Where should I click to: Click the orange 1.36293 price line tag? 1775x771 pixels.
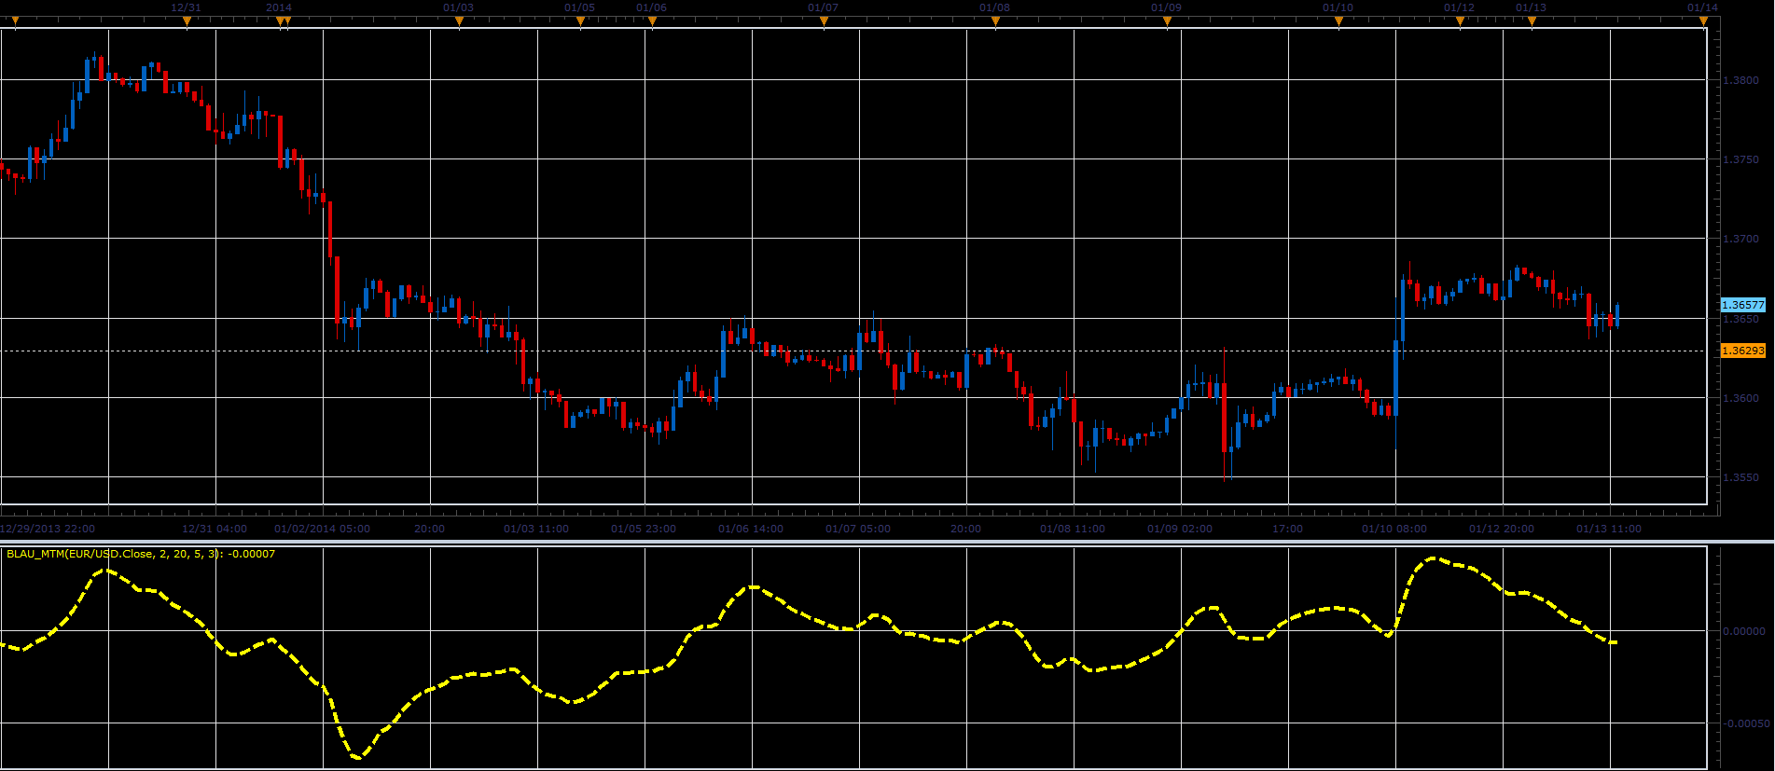click(1743, 351)
